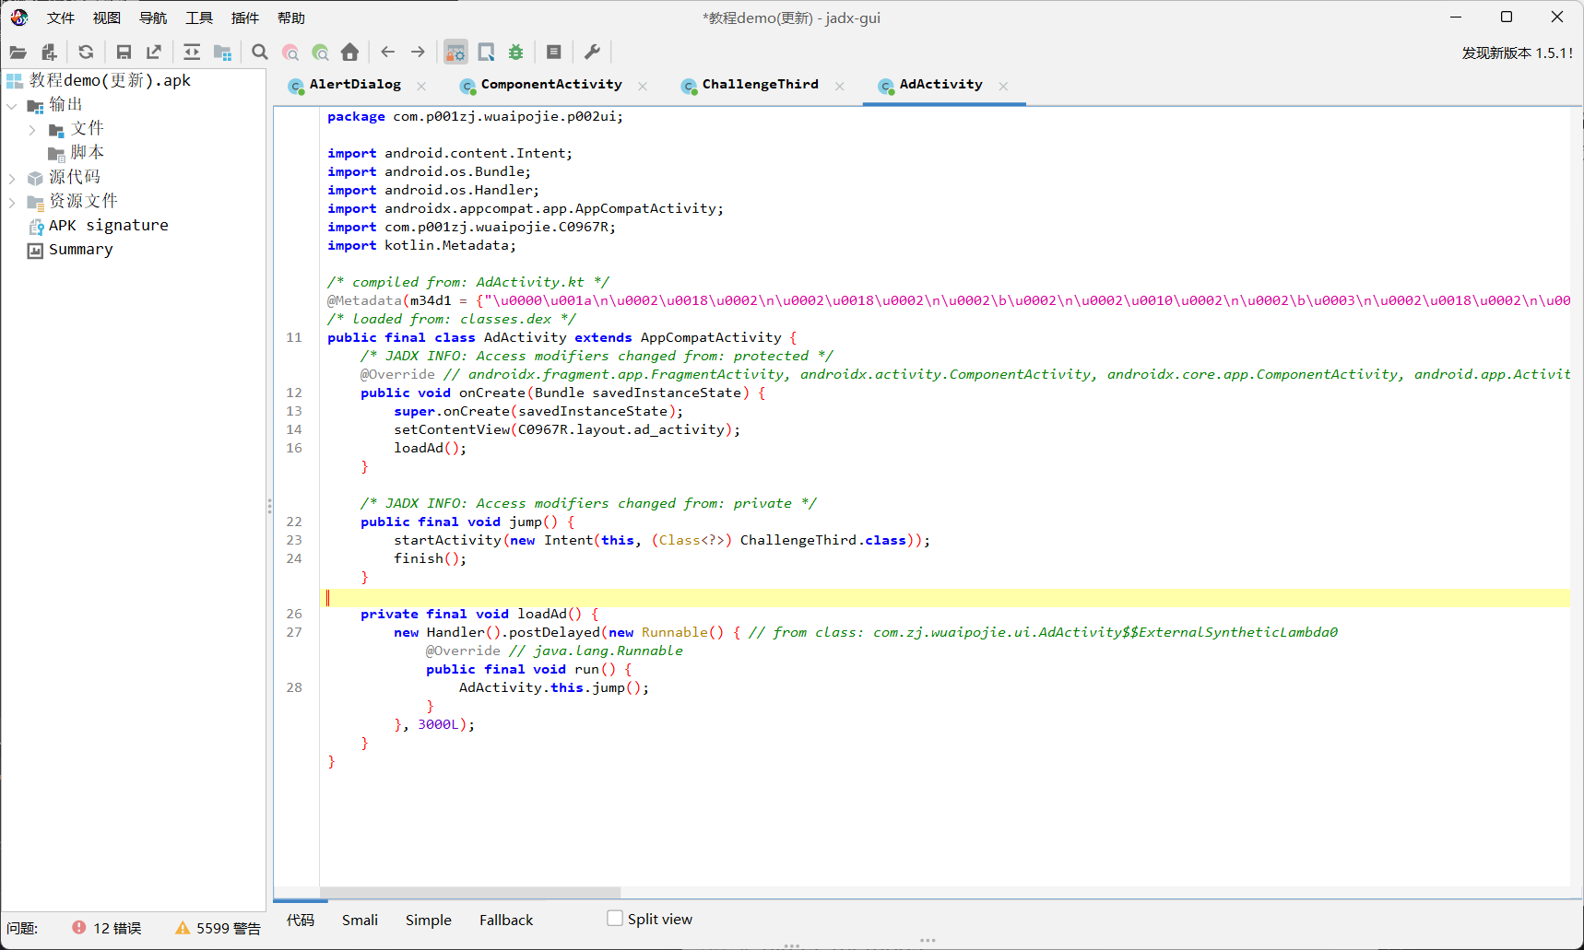Image resolution: width=1584 pixels, height=950 pixels.
Task: Expand the 文件 tree node
Action: 32,129
